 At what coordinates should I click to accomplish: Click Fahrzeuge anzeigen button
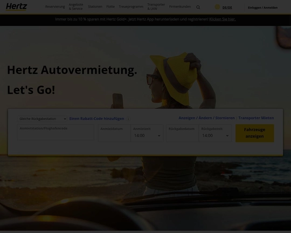click(x=254, y=133)
